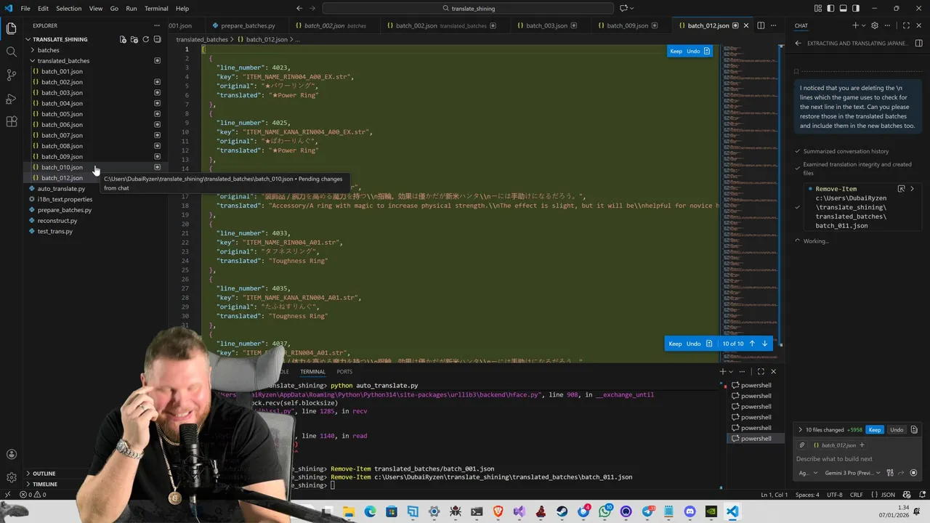Image resolution: width=930 pixels, height=523 pixels.
Task: Add new terminal with plus icon
Action: tap(723, 371)
